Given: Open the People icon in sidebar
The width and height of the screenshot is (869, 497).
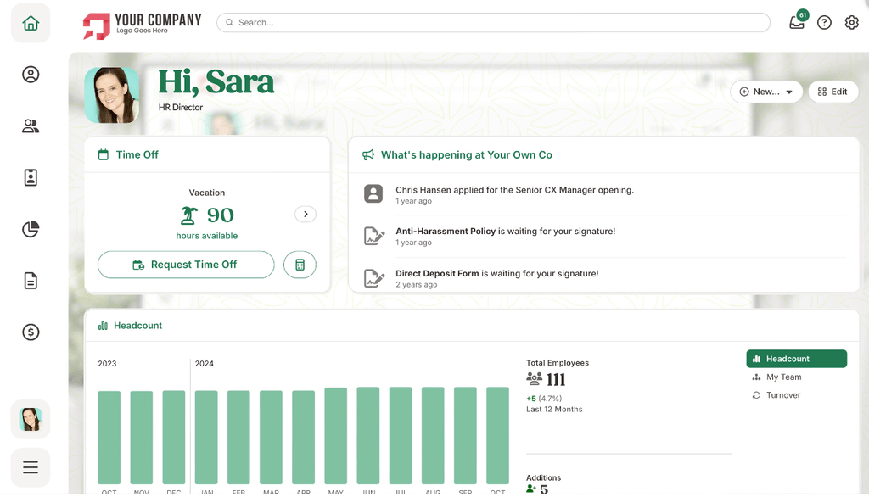Looking at the screenshot, I should [x=31, y=126].
